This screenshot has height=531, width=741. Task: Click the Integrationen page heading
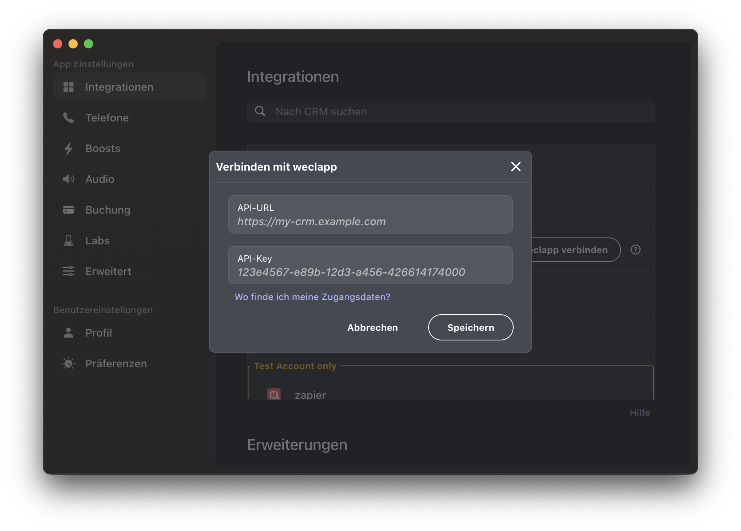tap(293, 77)
